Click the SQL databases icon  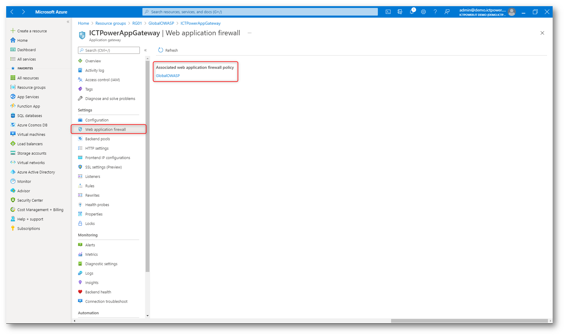(x=13, y=115)
